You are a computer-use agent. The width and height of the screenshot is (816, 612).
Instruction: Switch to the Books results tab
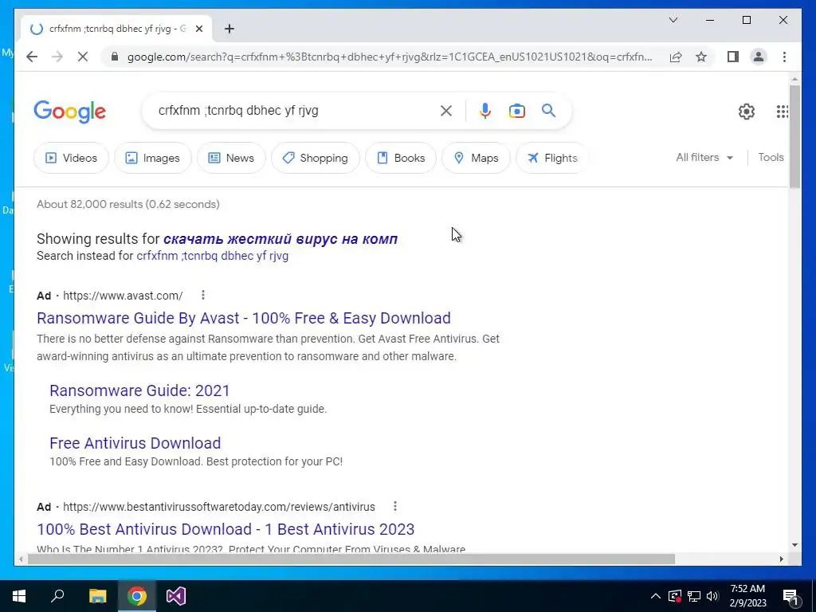pos(401,158)
